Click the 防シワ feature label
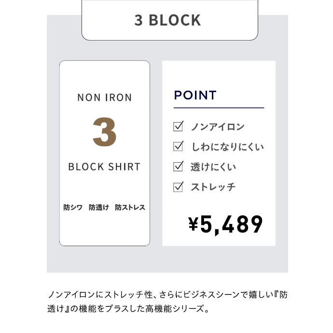The height and width of the screenshot is (333, 333). click(73, 208)
